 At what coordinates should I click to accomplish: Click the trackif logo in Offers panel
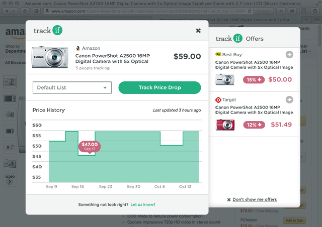click(x=229, y=38)
